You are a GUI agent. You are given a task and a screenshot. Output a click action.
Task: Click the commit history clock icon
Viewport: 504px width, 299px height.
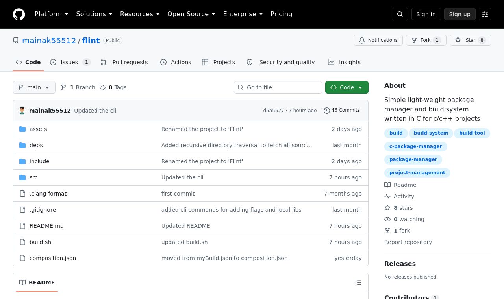327,111
